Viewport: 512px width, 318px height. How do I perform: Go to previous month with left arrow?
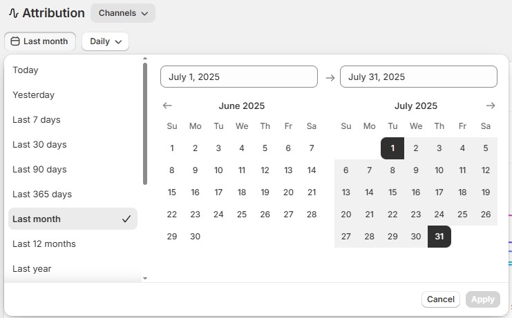167,106
